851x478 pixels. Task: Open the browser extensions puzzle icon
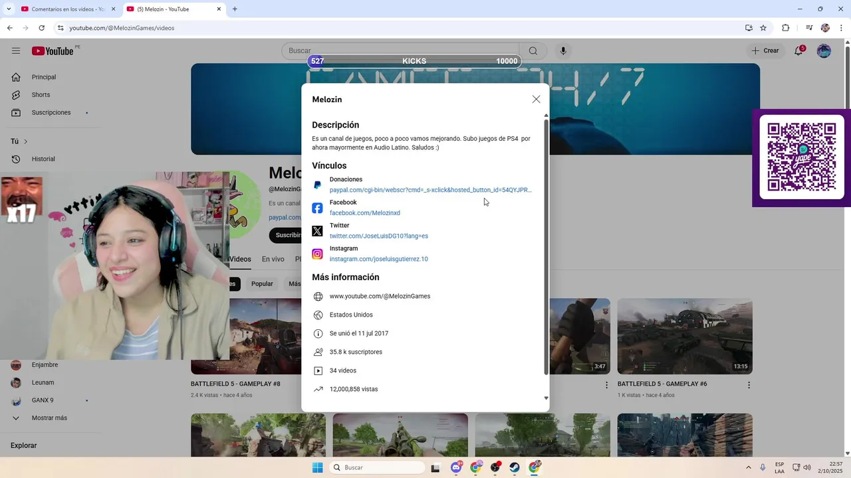785,28
